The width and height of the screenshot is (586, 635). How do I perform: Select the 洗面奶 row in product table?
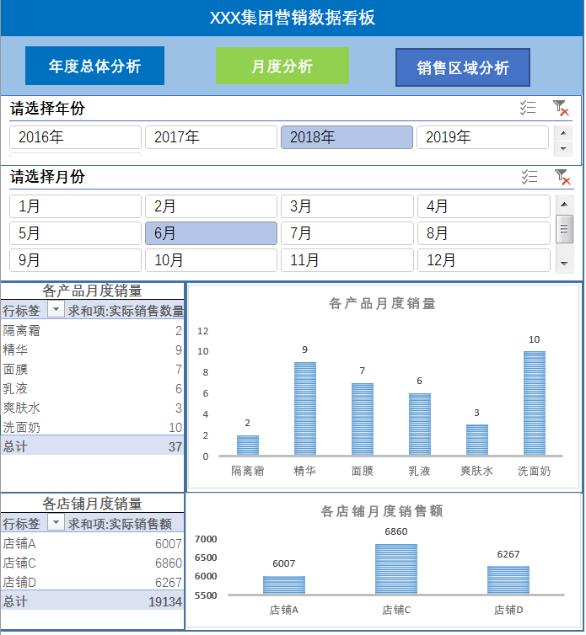(92, 427)
